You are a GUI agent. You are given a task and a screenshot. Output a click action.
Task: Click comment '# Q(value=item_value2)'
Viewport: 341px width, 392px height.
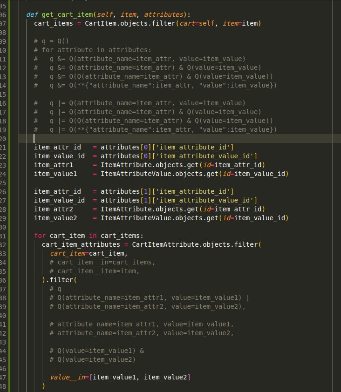click(x=93, y=360)
